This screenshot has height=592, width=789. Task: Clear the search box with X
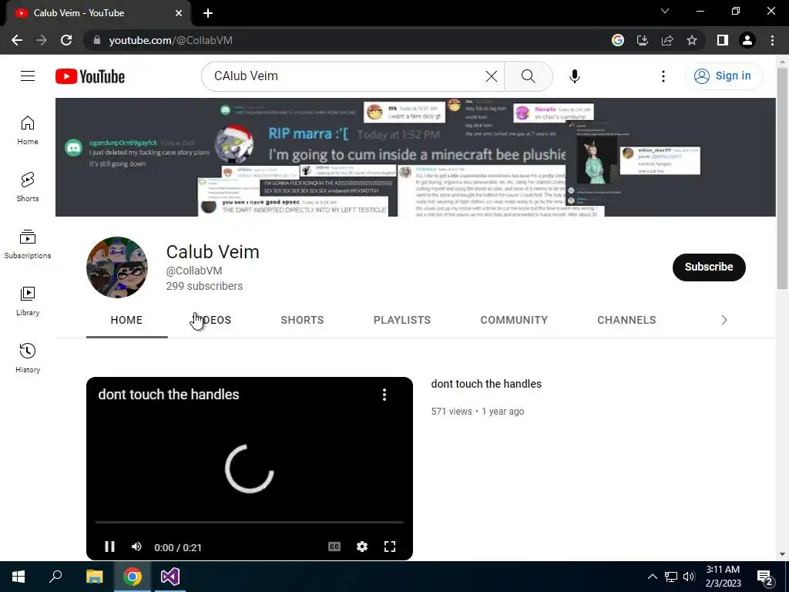coord(491,76)
